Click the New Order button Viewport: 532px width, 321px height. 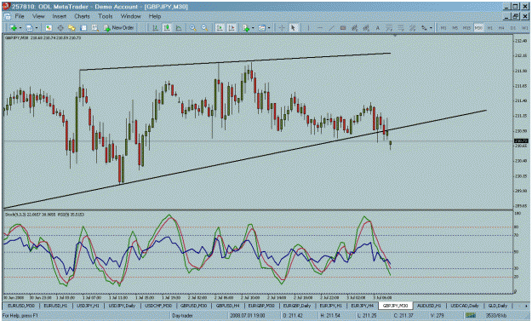[119, 28]
